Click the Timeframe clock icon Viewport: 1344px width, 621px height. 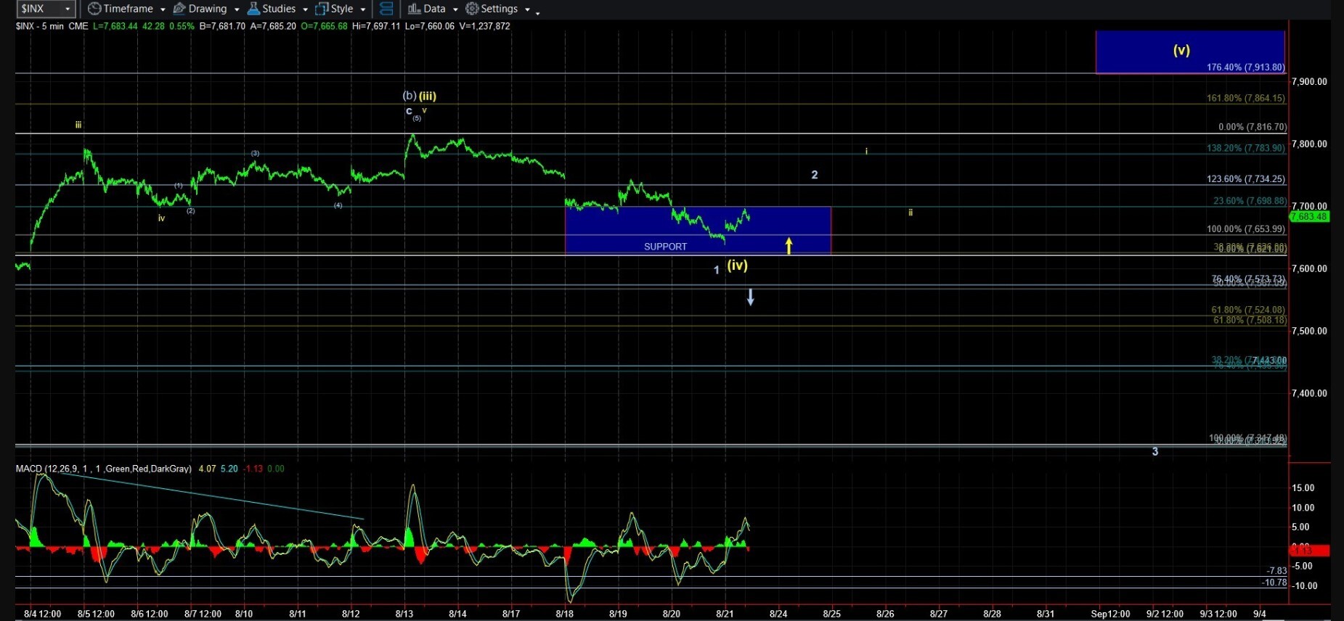pos(94,9)
